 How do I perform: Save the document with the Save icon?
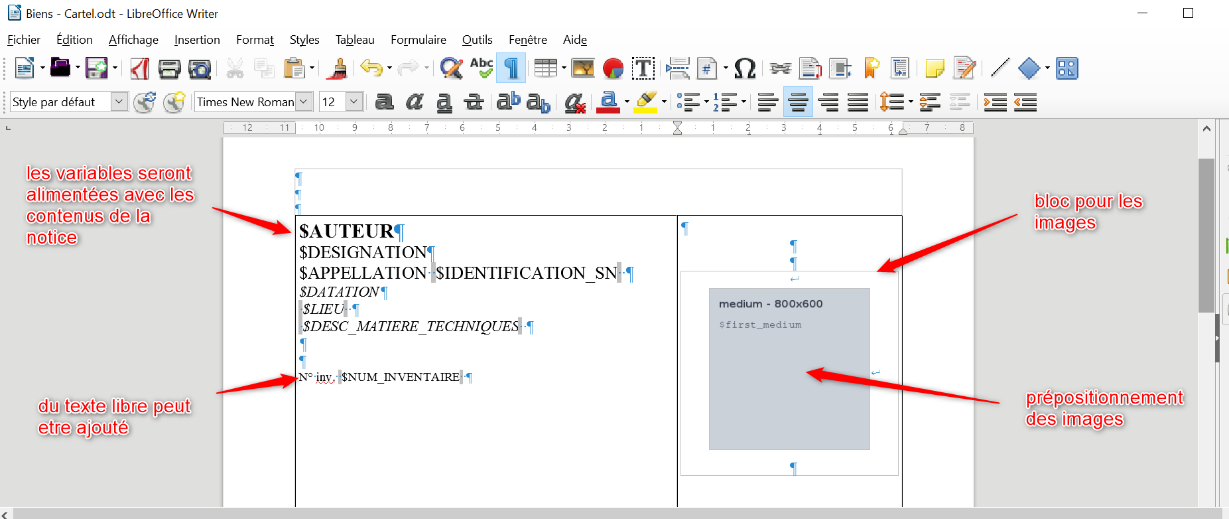coord(97,68)
